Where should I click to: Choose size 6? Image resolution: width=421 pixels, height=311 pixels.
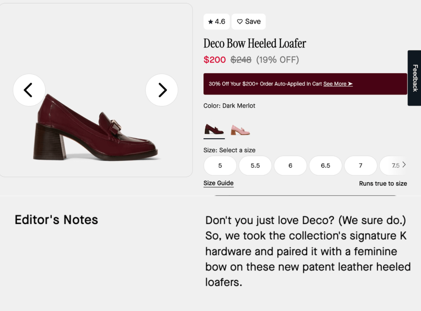[290, 165]
